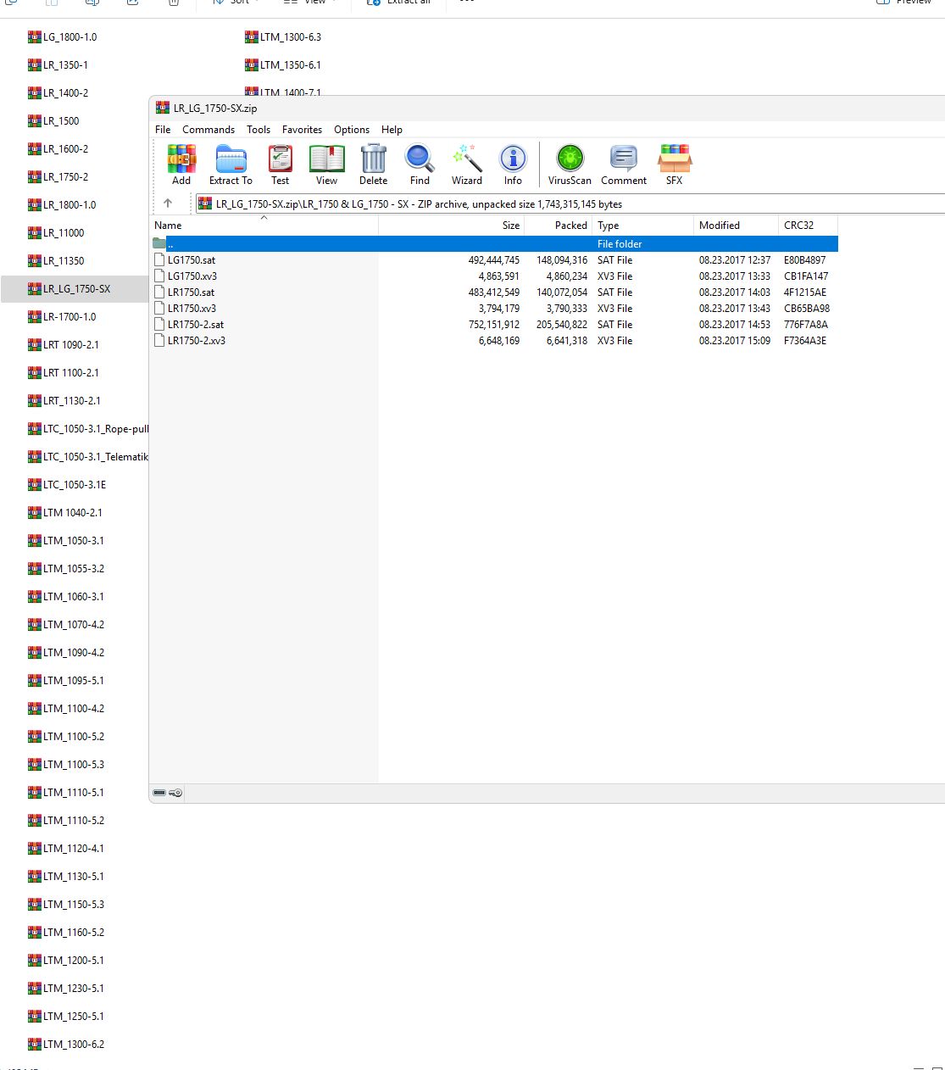Run the Test archive tool

(x=280, y=164)
